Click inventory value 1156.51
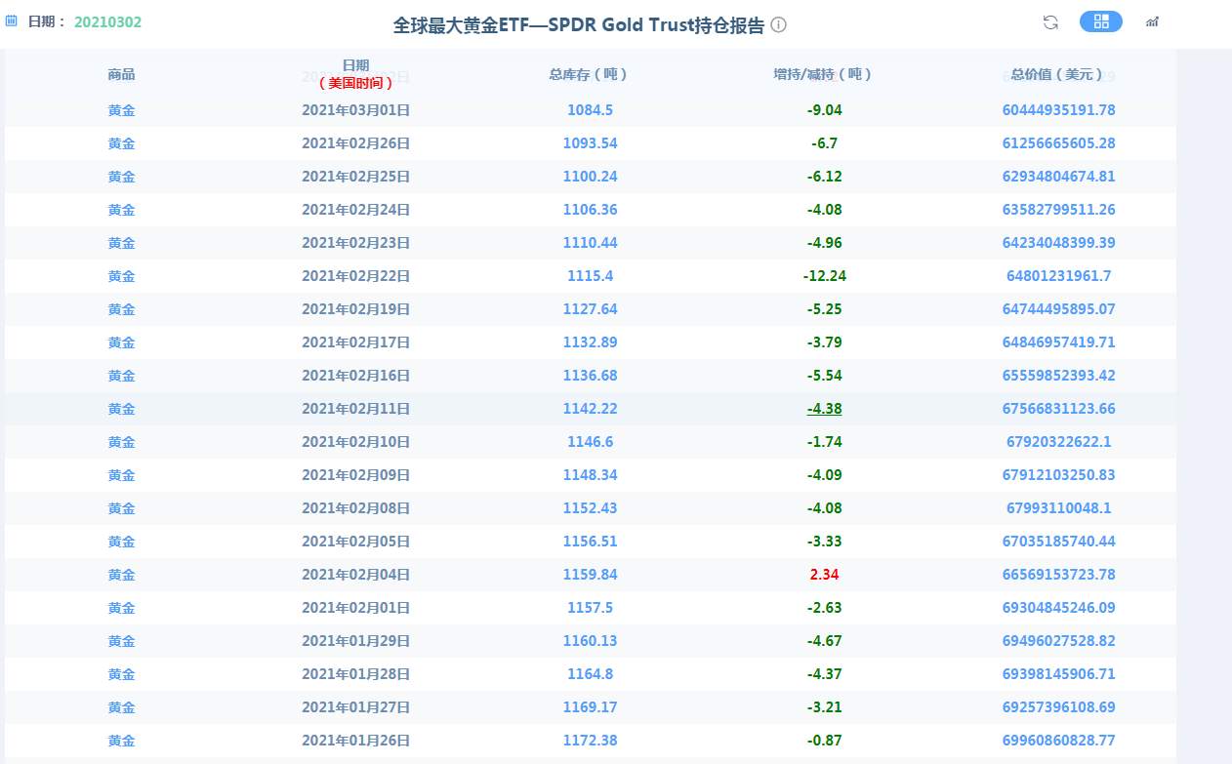Image resolution: width=1232 pixels, height=764 pixels. tap(590, 542)
